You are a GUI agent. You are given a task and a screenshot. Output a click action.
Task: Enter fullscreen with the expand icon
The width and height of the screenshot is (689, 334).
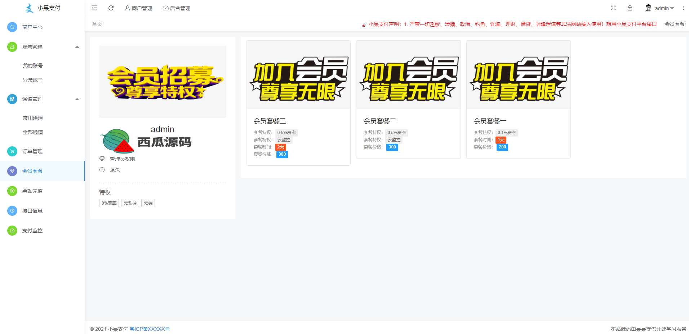click(x=613, y=8)
